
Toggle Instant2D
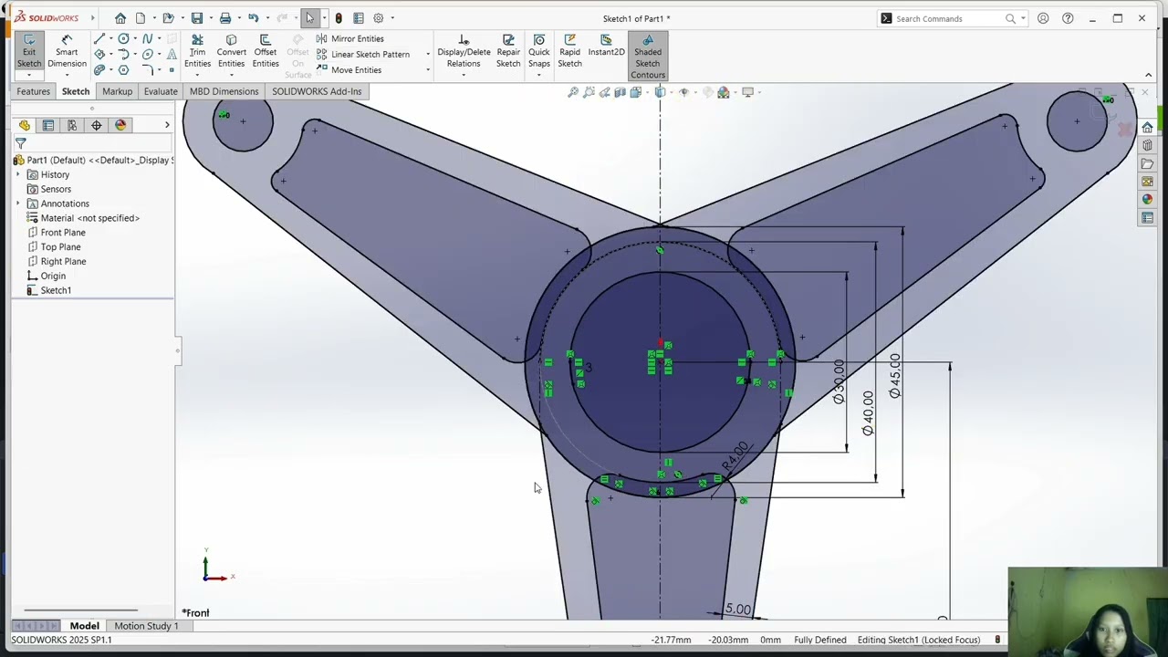pos(606,46)
